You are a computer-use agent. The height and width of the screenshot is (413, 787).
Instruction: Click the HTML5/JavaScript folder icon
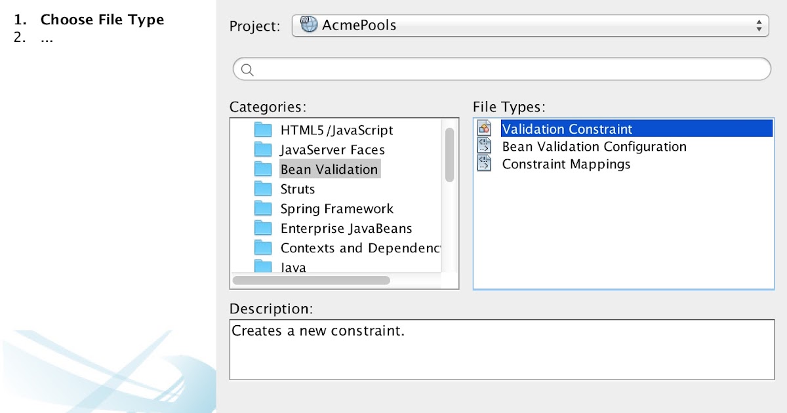click(264, 129)
